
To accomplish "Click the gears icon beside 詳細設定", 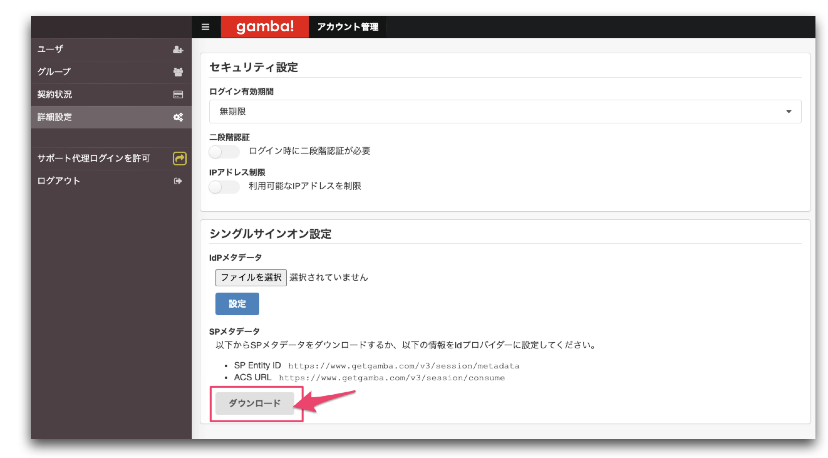I will click(x=178, y=117).
